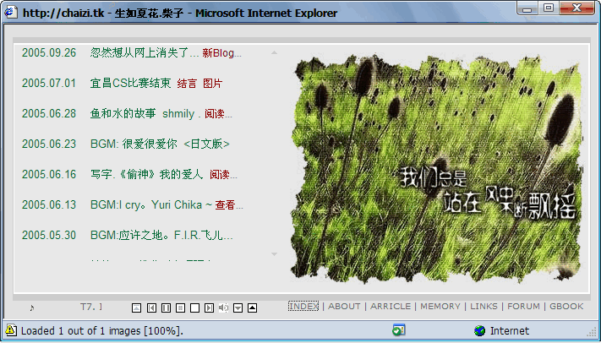The image size is (601, 343).
Task: Click the 2005.06.13 date
Action: [x=49, y=205]
